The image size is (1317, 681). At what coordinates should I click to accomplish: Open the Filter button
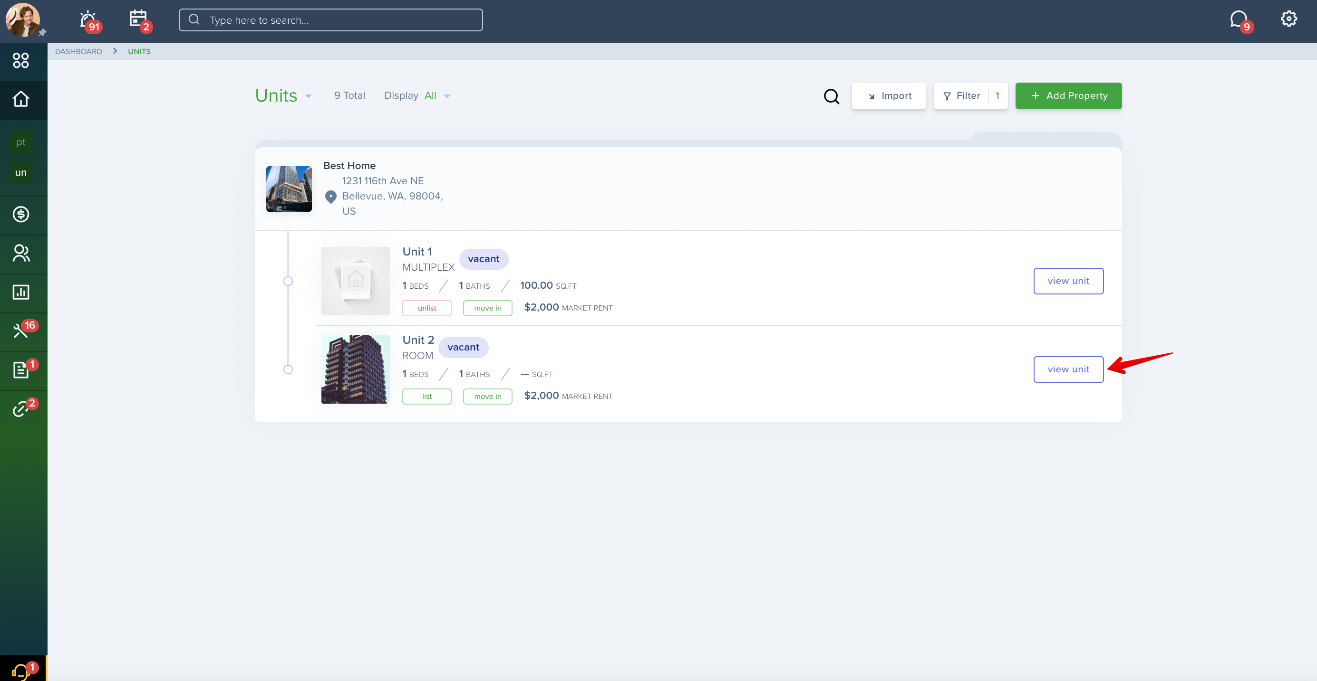(x=970, y=96)
